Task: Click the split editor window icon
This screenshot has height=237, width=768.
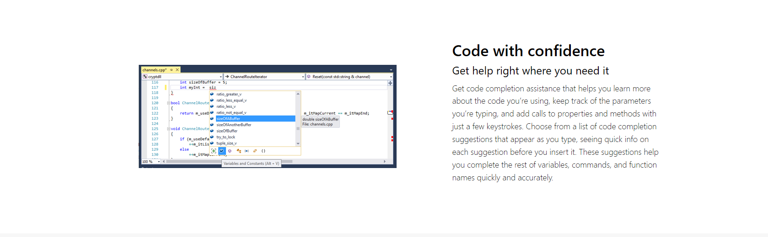Action: click(390, 83)
